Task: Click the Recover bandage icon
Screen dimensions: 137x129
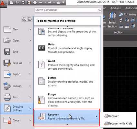Action: pos(42,116)
